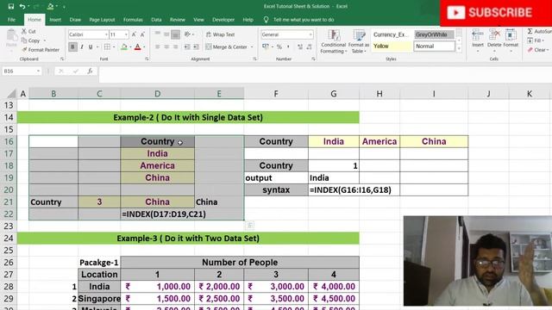Center text horizontally
This screenshot has height=310, width=552.
click(x=166, y=46)
